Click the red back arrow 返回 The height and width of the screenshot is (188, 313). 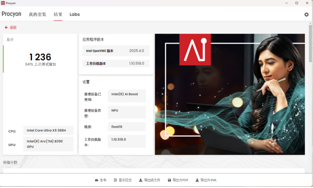10,28
